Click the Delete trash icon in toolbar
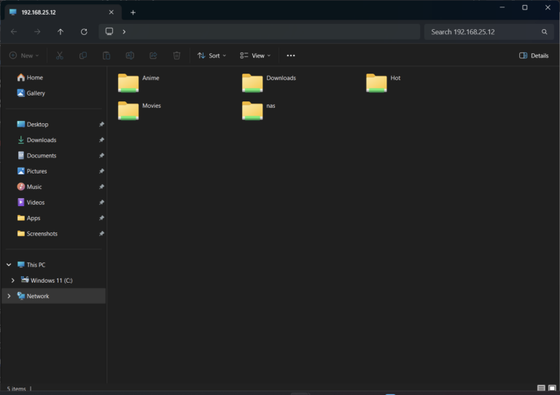The image size is (560, 395). 176,55
